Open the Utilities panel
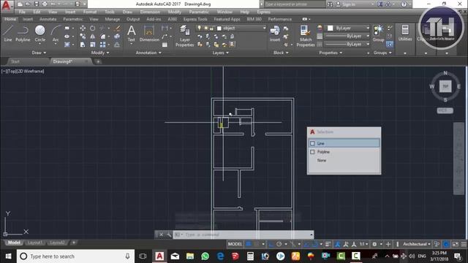Viewport: 468px width, 263px height. point(405,33)
